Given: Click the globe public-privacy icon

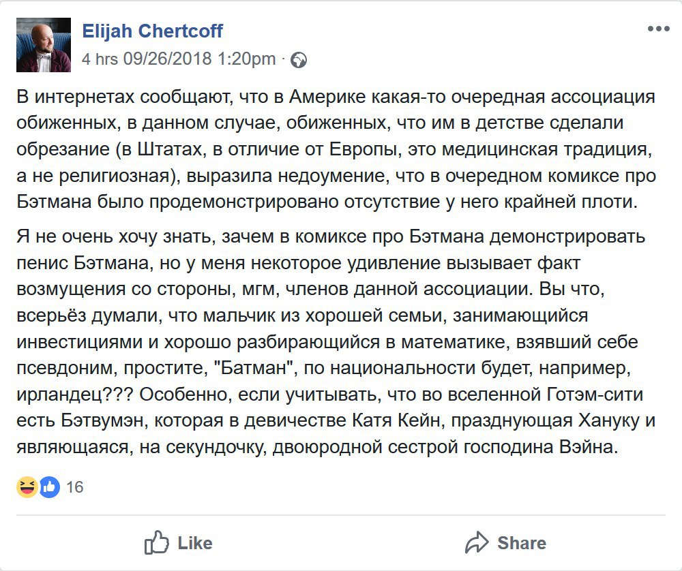Looking at the screenshot, I should point(298,60).
